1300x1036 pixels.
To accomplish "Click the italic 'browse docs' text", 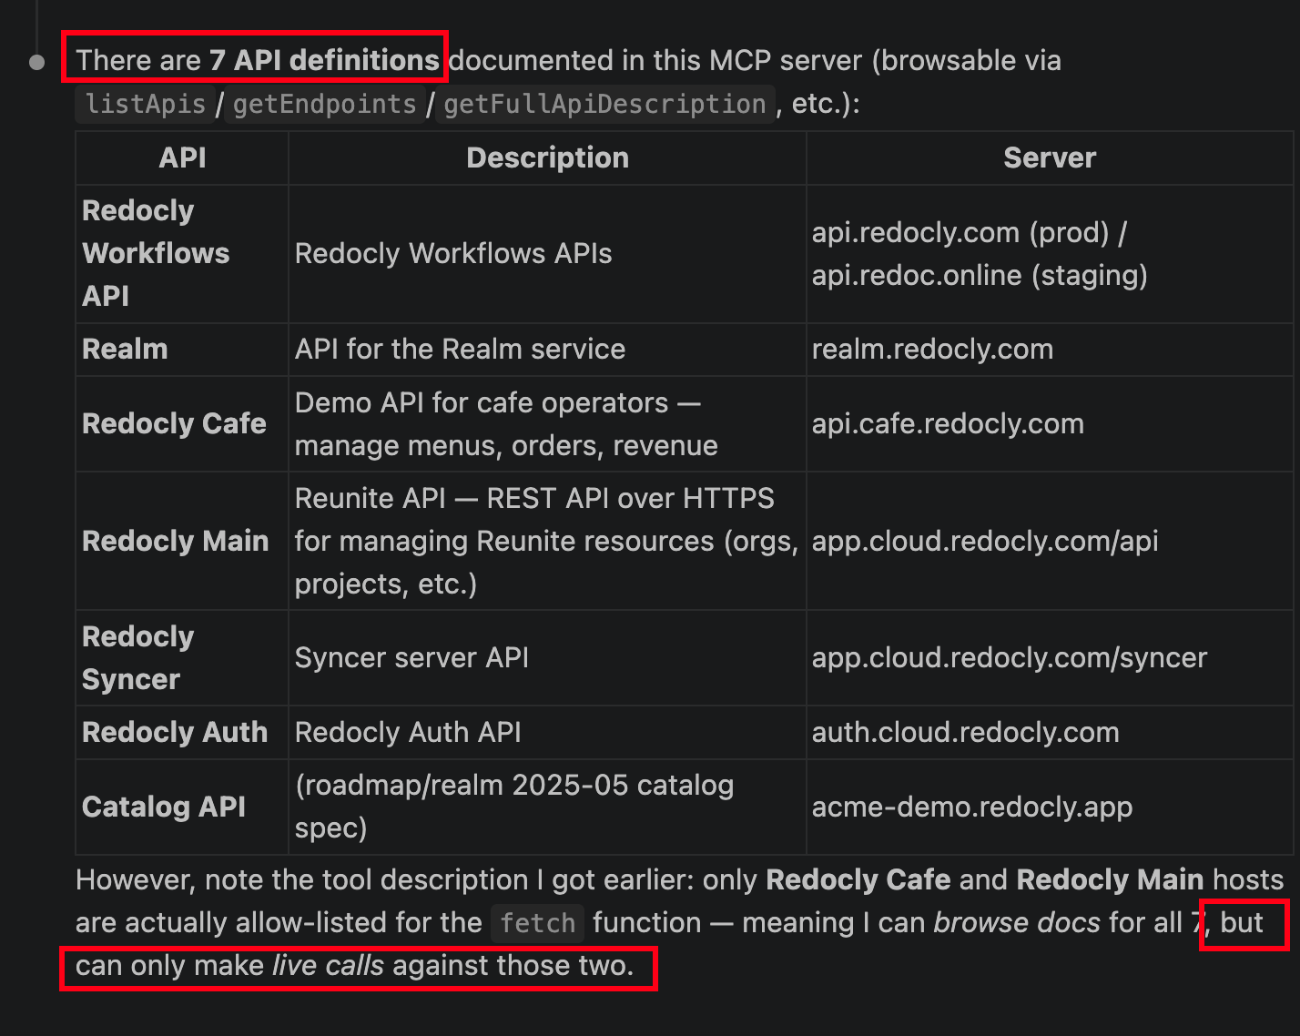I will [x=1017, y=923].
